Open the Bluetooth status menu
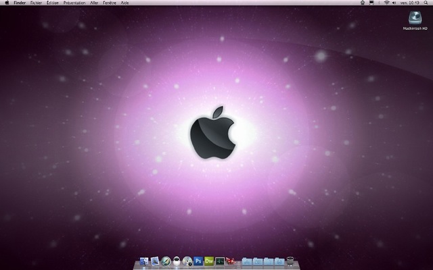 tap(379, 3)
